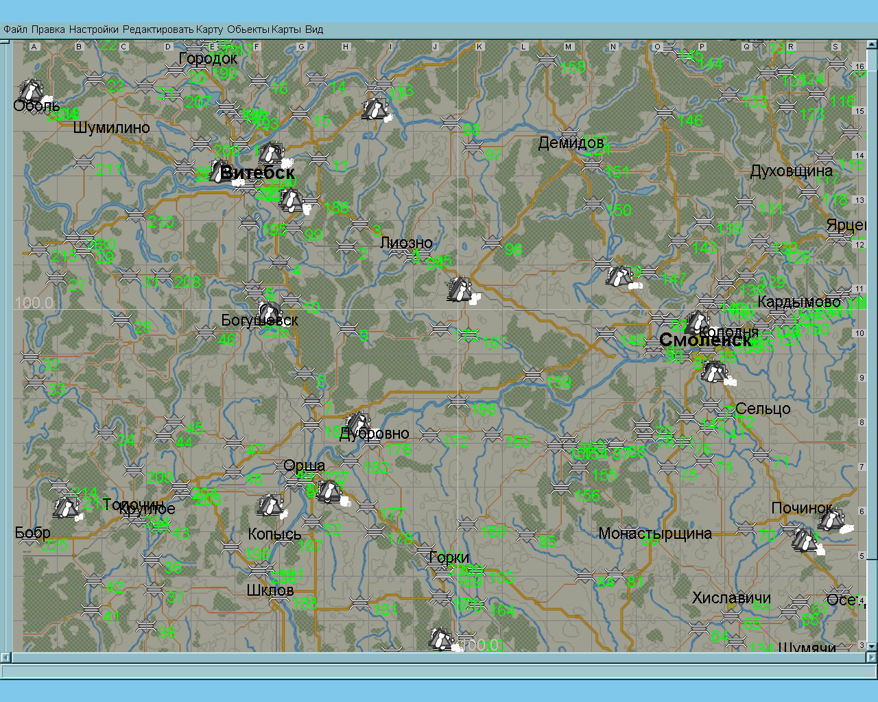
Task: Select the unit marker next to Починок label
Action: pos(833,520)
